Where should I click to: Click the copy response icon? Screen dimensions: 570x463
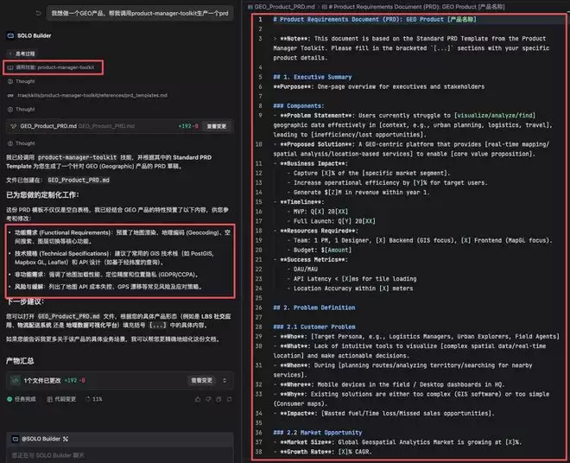coord(218,399)
